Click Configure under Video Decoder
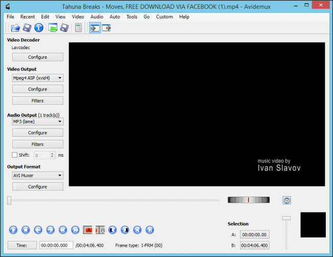Image resolution: width=333 pixels, height=257 pixels. coord(37,57)
